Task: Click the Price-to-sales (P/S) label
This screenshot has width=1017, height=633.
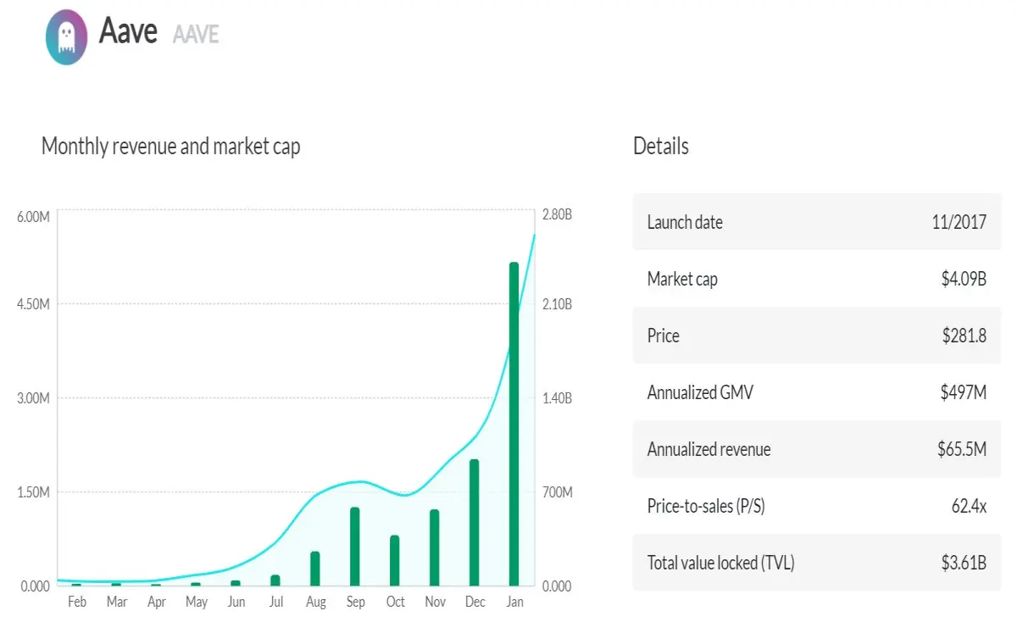Action: (706, 507)
